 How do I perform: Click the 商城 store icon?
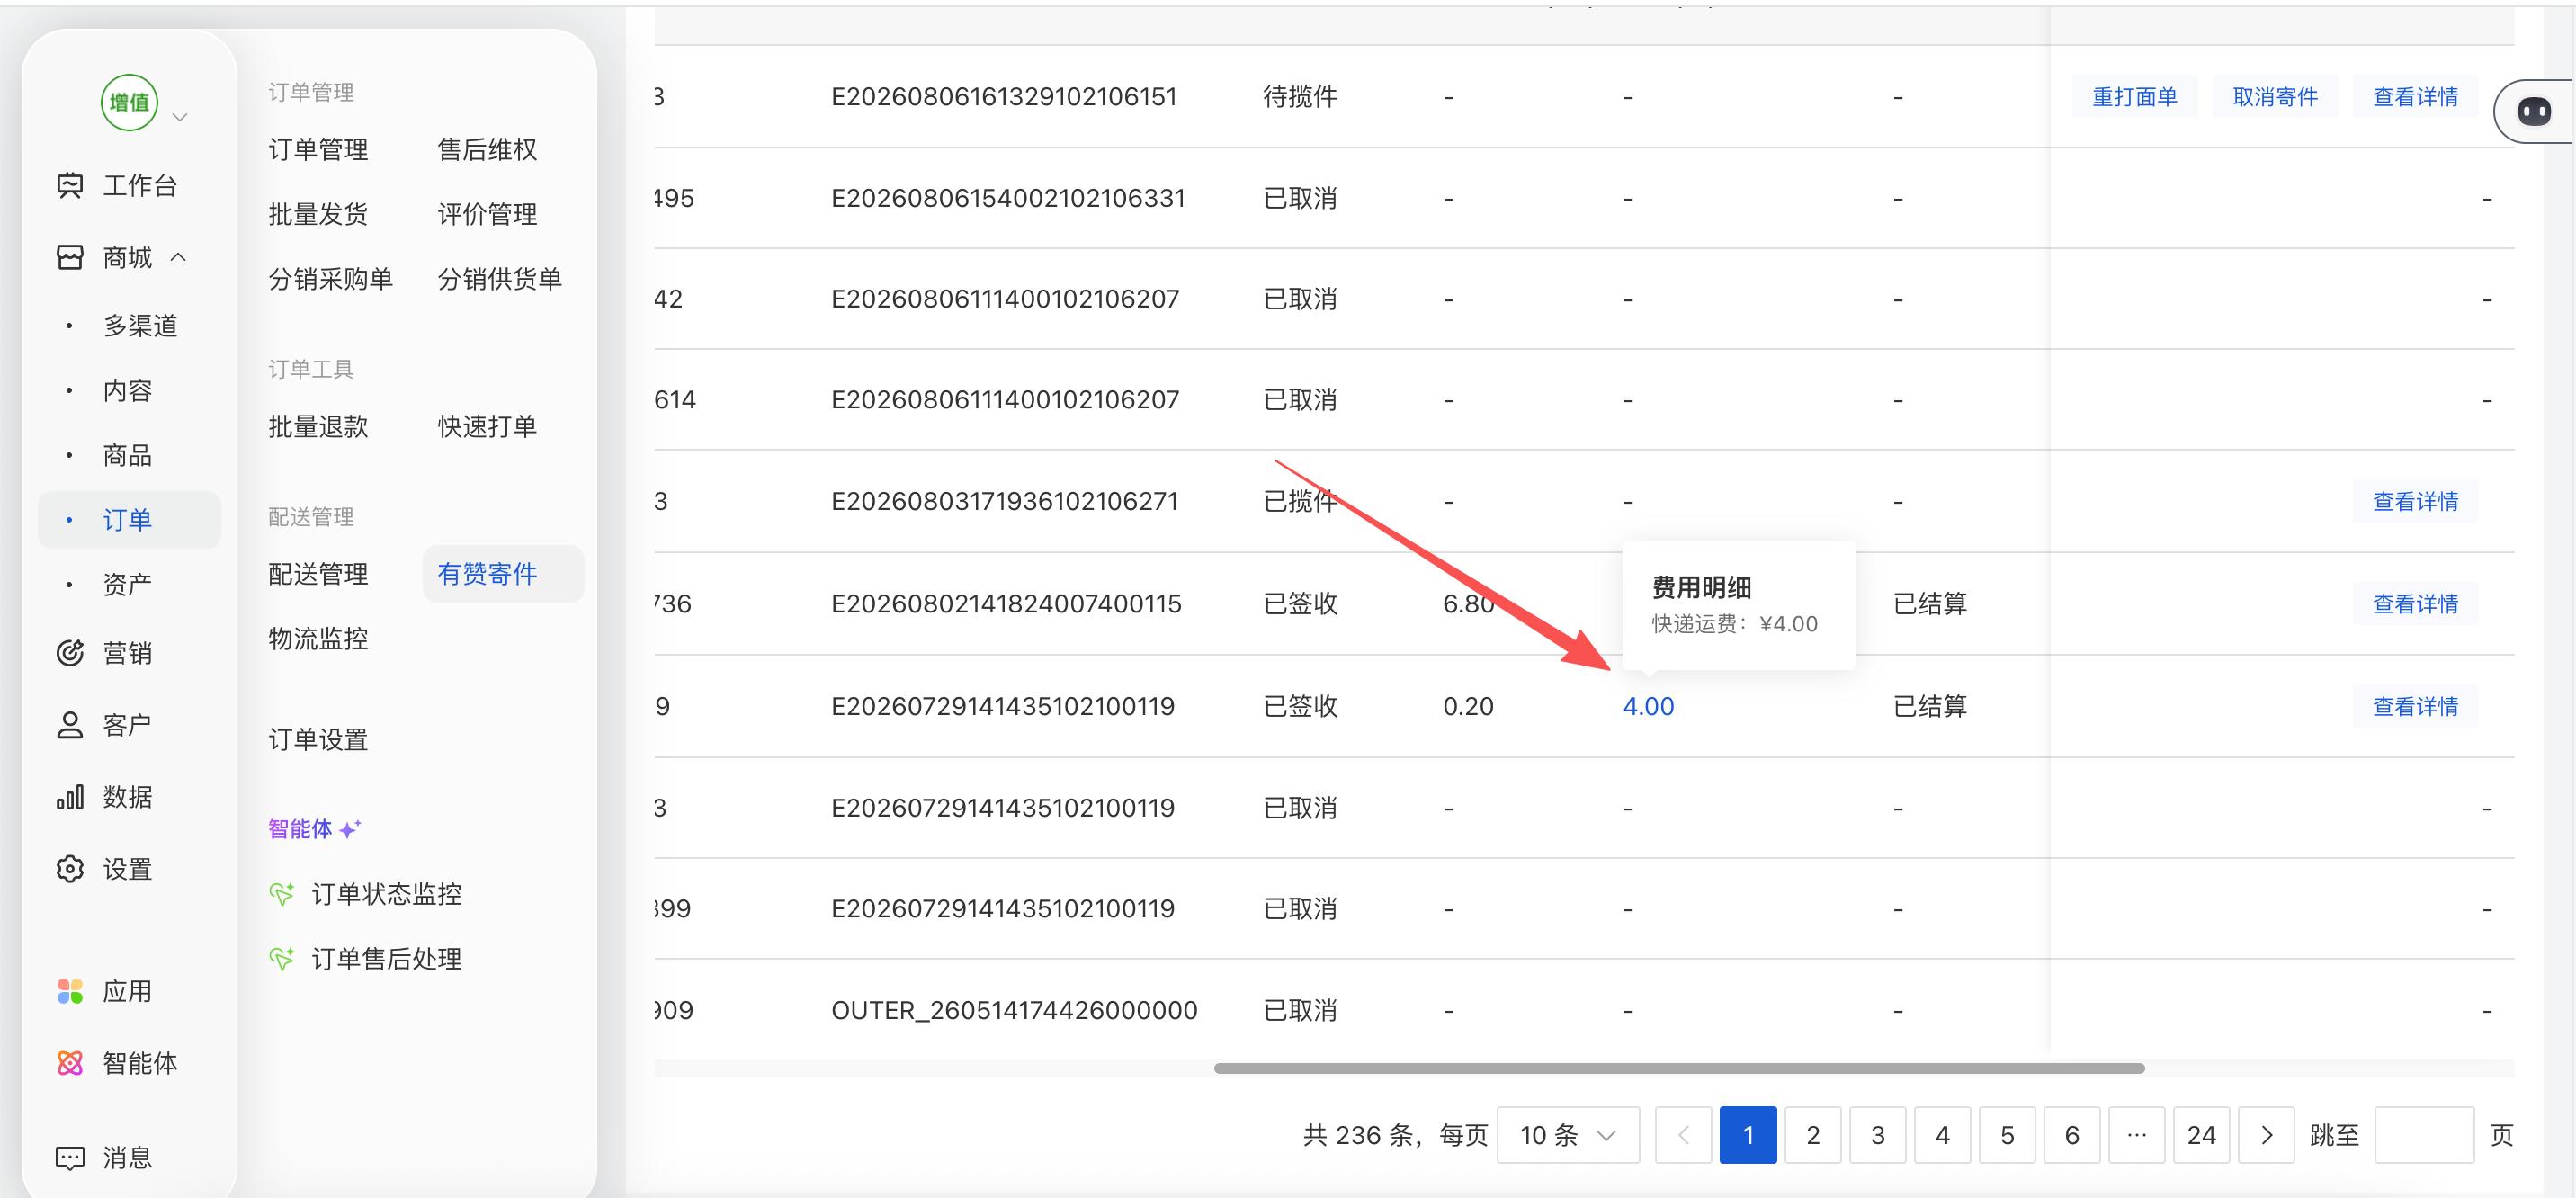pyautogui.click(x=70, y=257)
